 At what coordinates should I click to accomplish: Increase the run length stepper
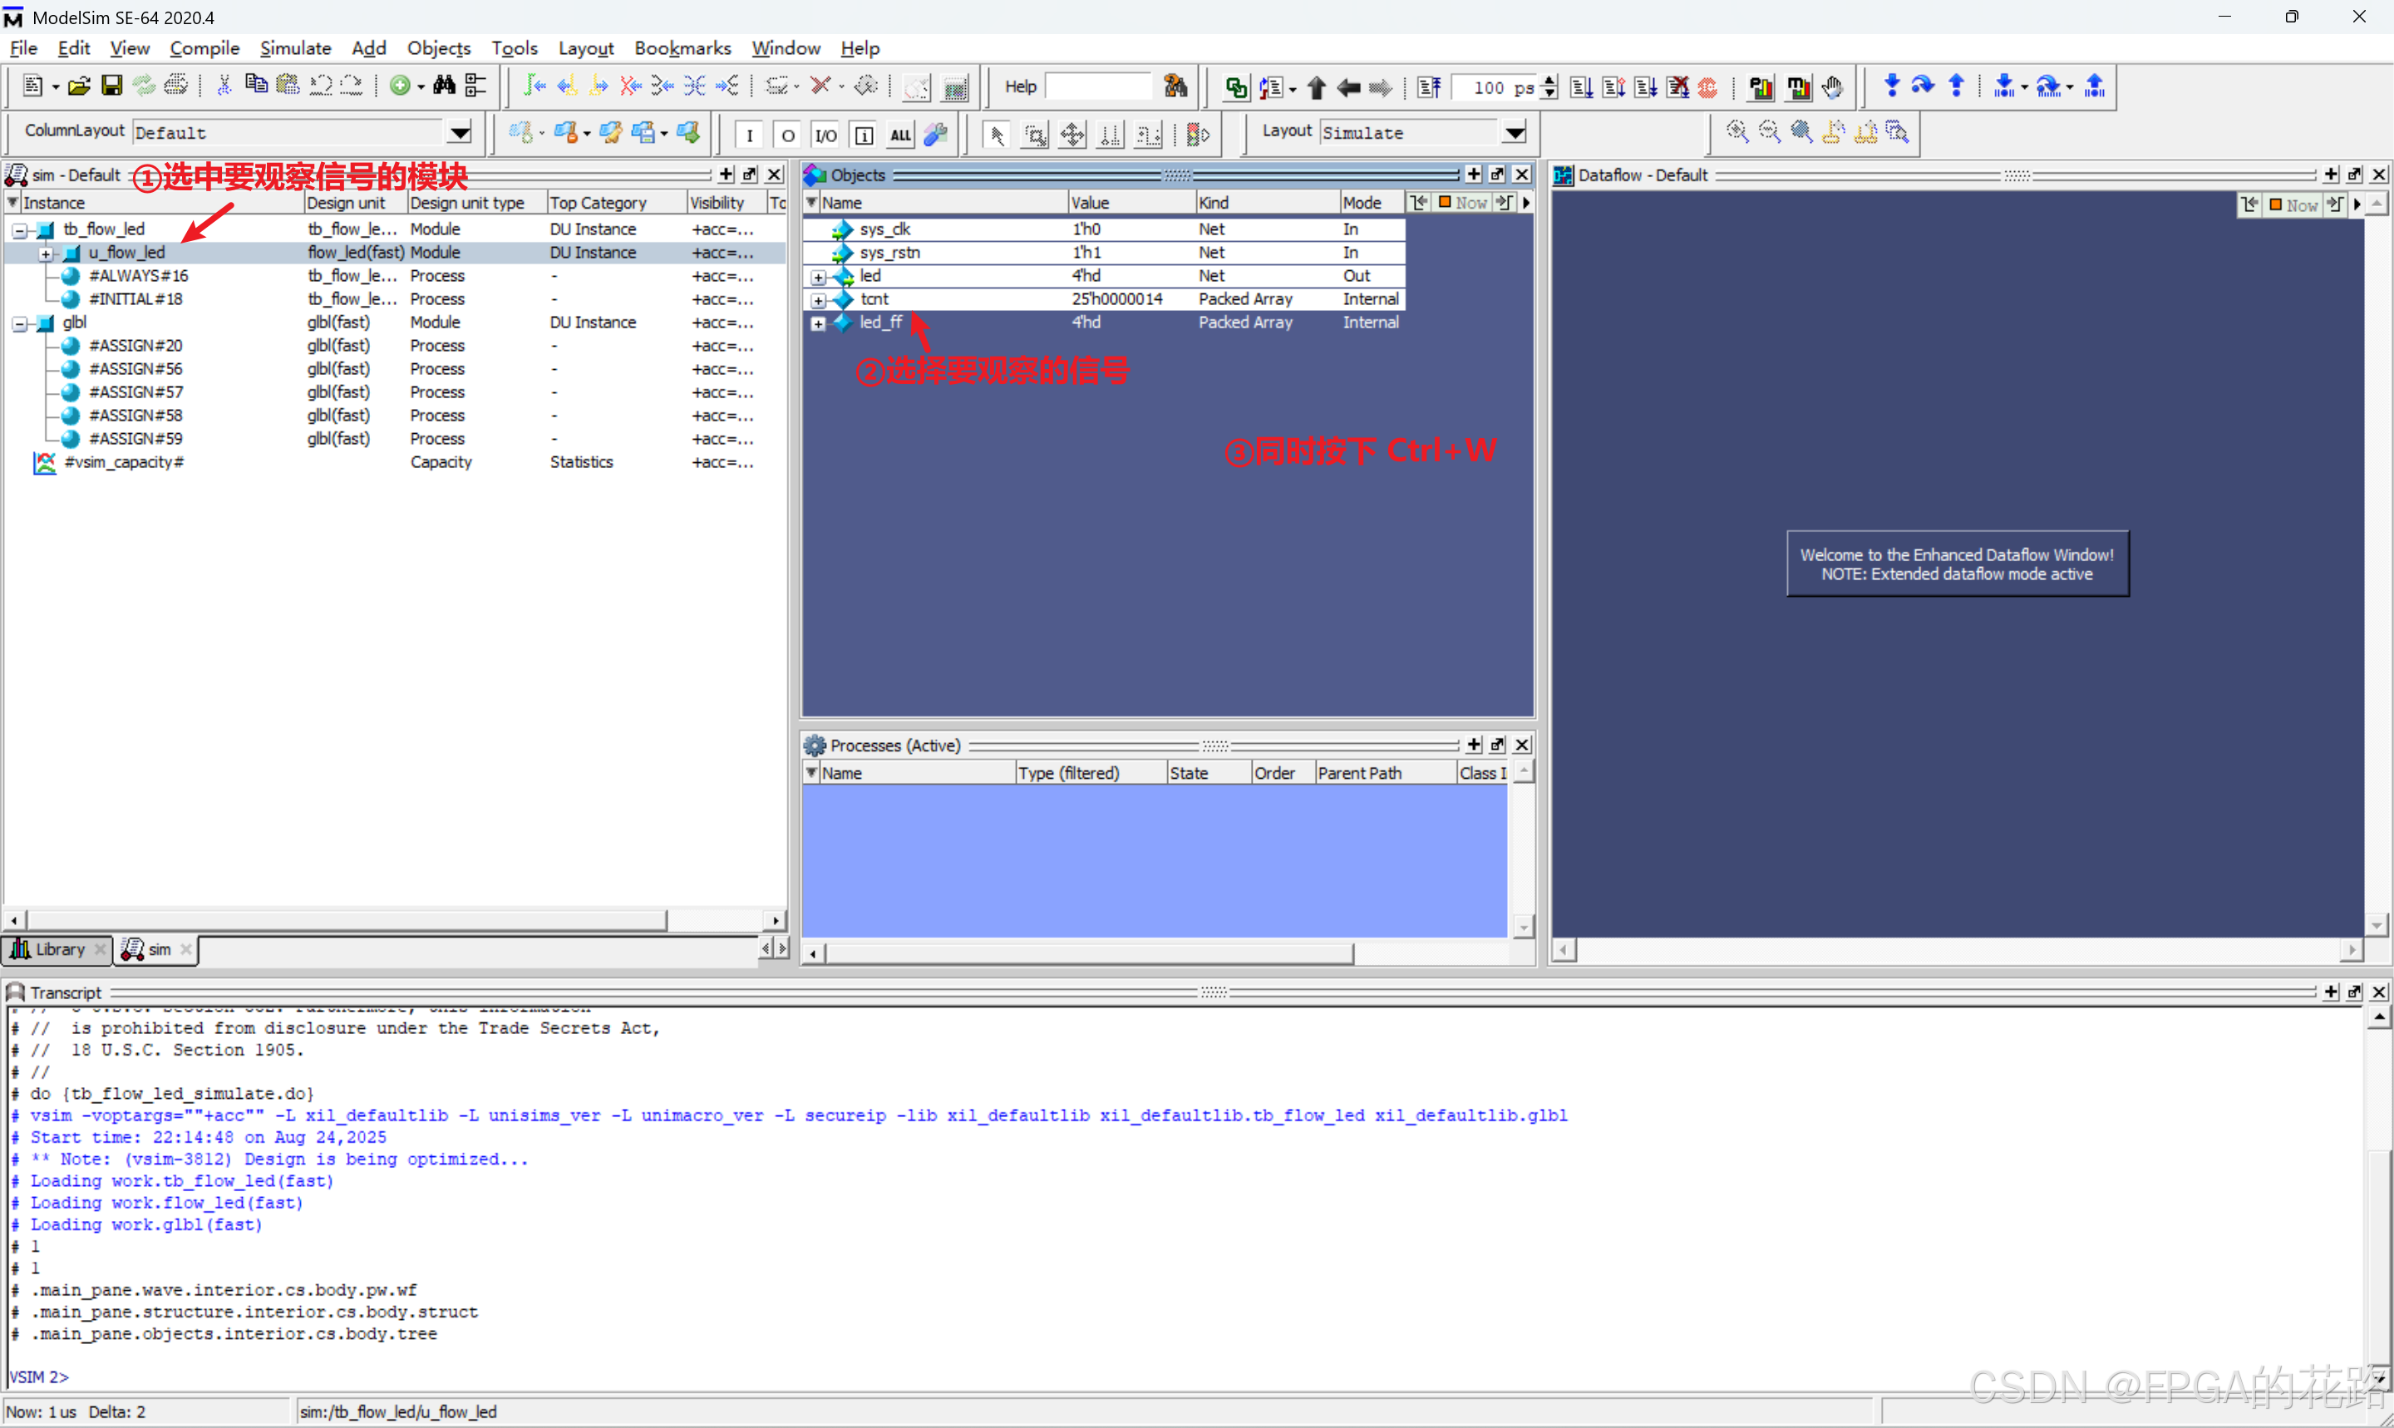point(1549,81)
